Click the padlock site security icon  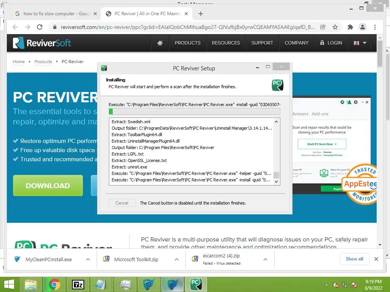55,27
